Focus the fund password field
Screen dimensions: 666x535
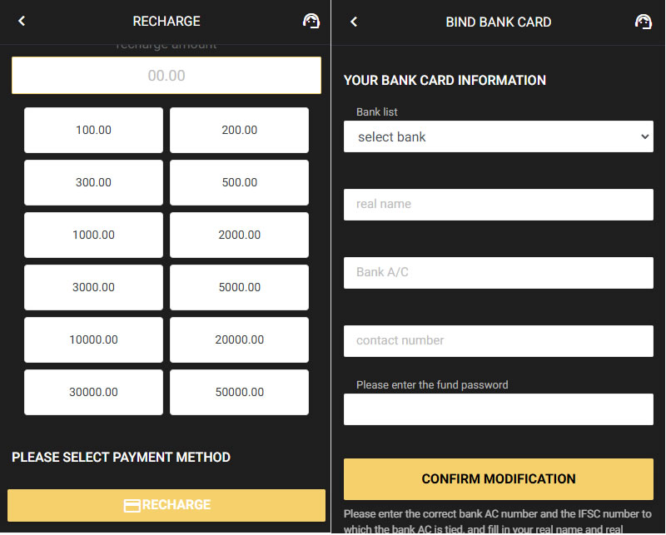(x=498, y=409)
